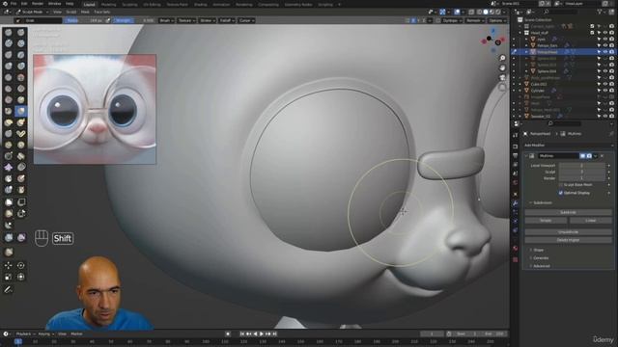Expand the Shape modifier section
The height and width of the screenshot is (347, 618).
point(539,250)
